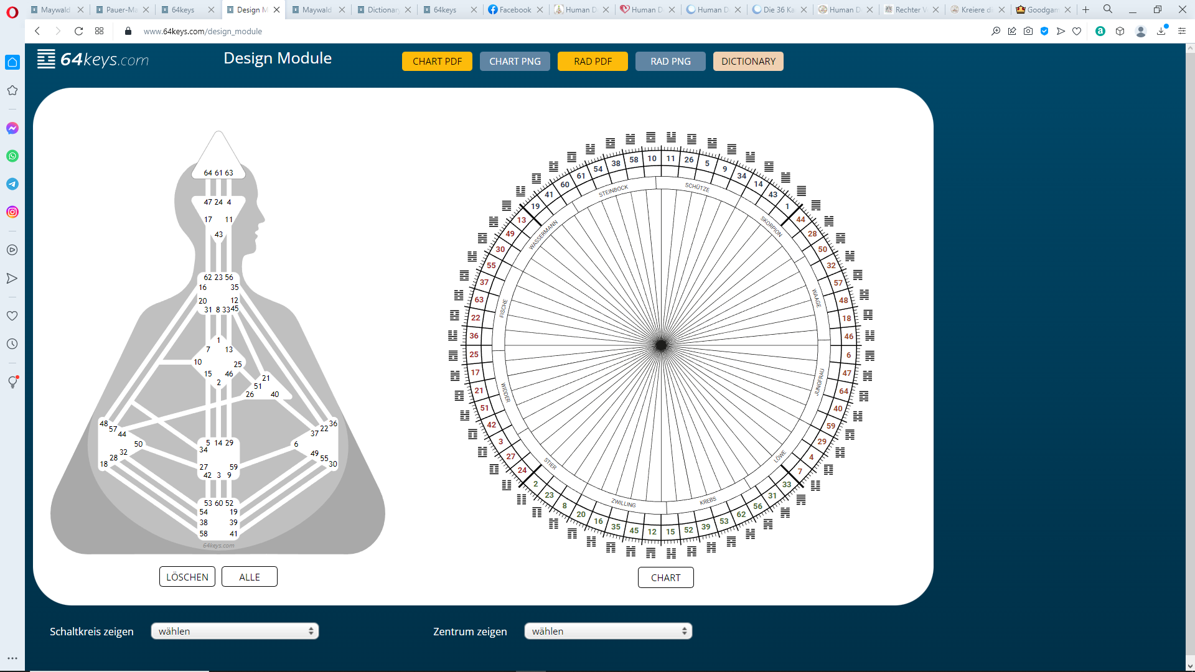This screenshot has width=1195, height=672.
Task: Toggle gate 46 on the wheel's right side
Action: pos(848,337)
